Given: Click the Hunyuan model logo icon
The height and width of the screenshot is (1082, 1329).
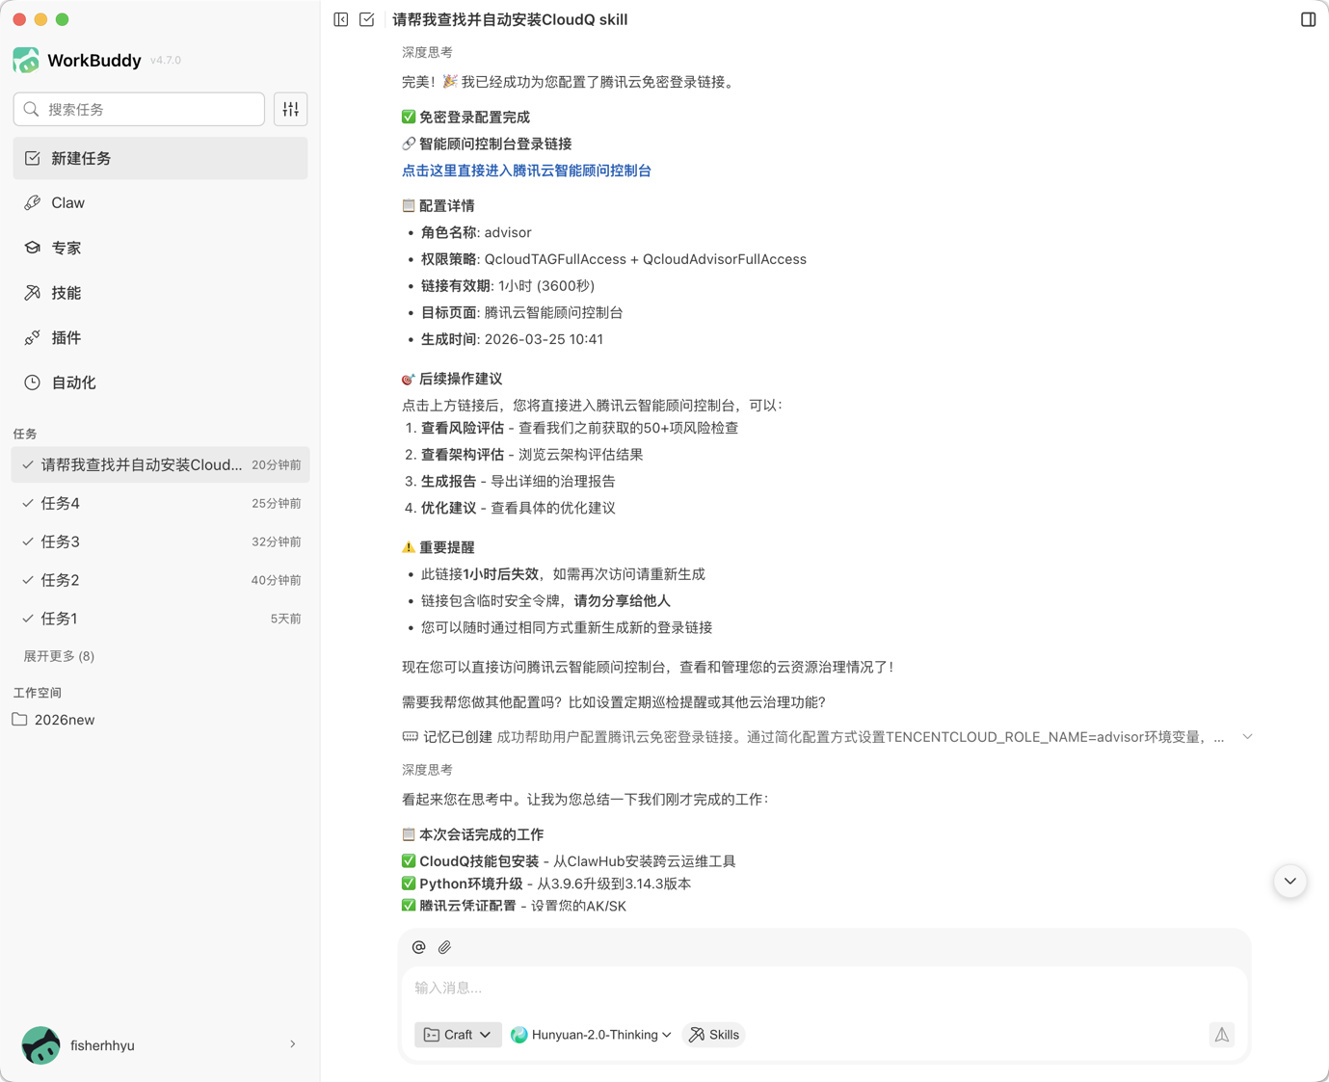Looking at the screenshot, I should (x=519, y=1035).
